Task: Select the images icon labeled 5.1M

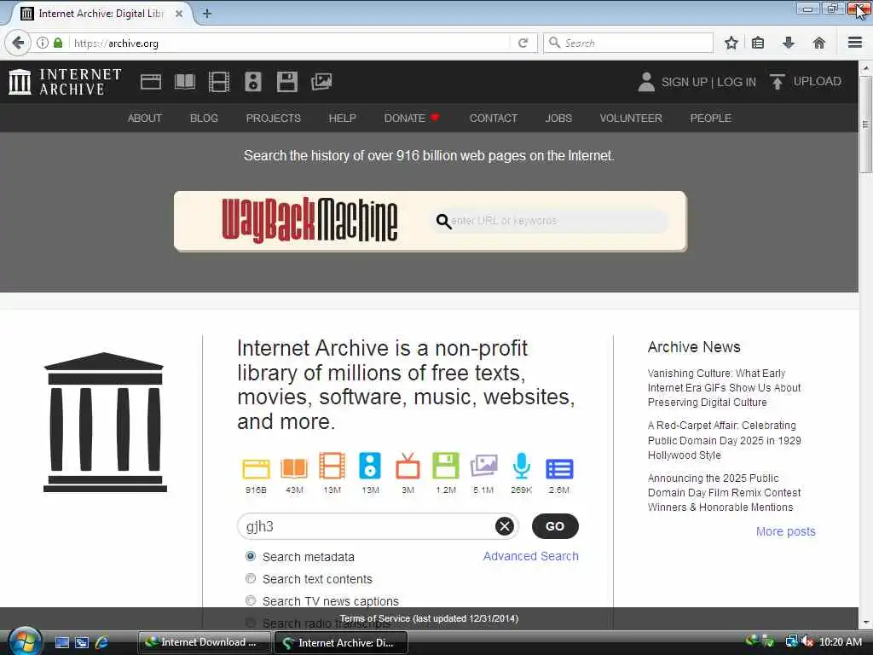Action: [x=483, y=466]
